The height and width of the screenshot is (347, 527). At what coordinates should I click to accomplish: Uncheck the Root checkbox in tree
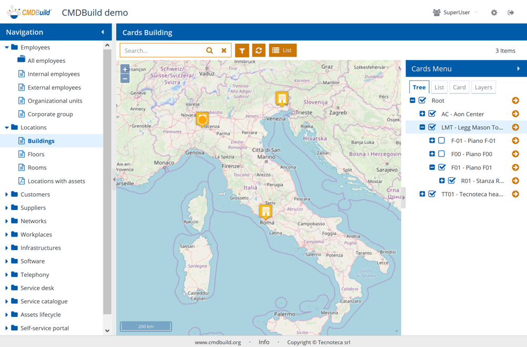(422, 100)
